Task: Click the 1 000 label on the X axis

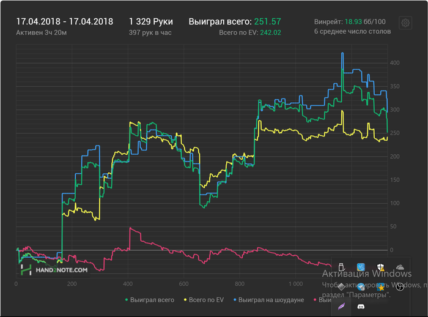Action: tap(295, 284)
